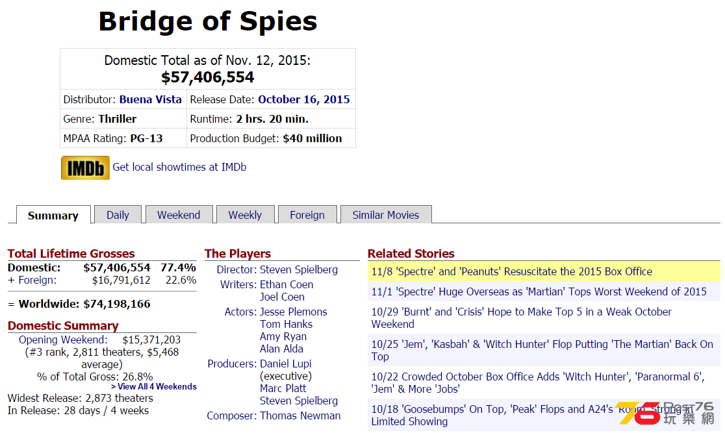Switch to the Weekend tab
This screenshot has height=433, width=725.
coord(179,215)
